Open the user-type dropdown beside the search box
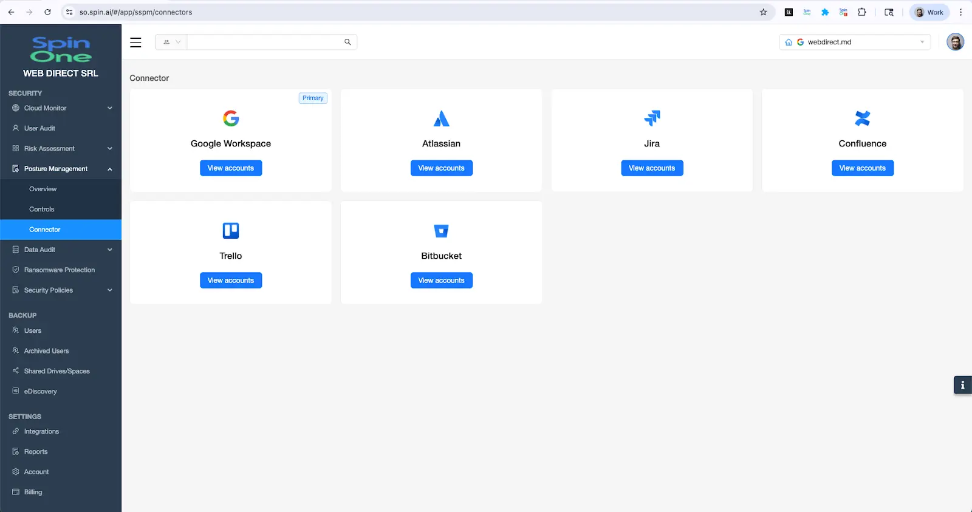 point(171,42)
